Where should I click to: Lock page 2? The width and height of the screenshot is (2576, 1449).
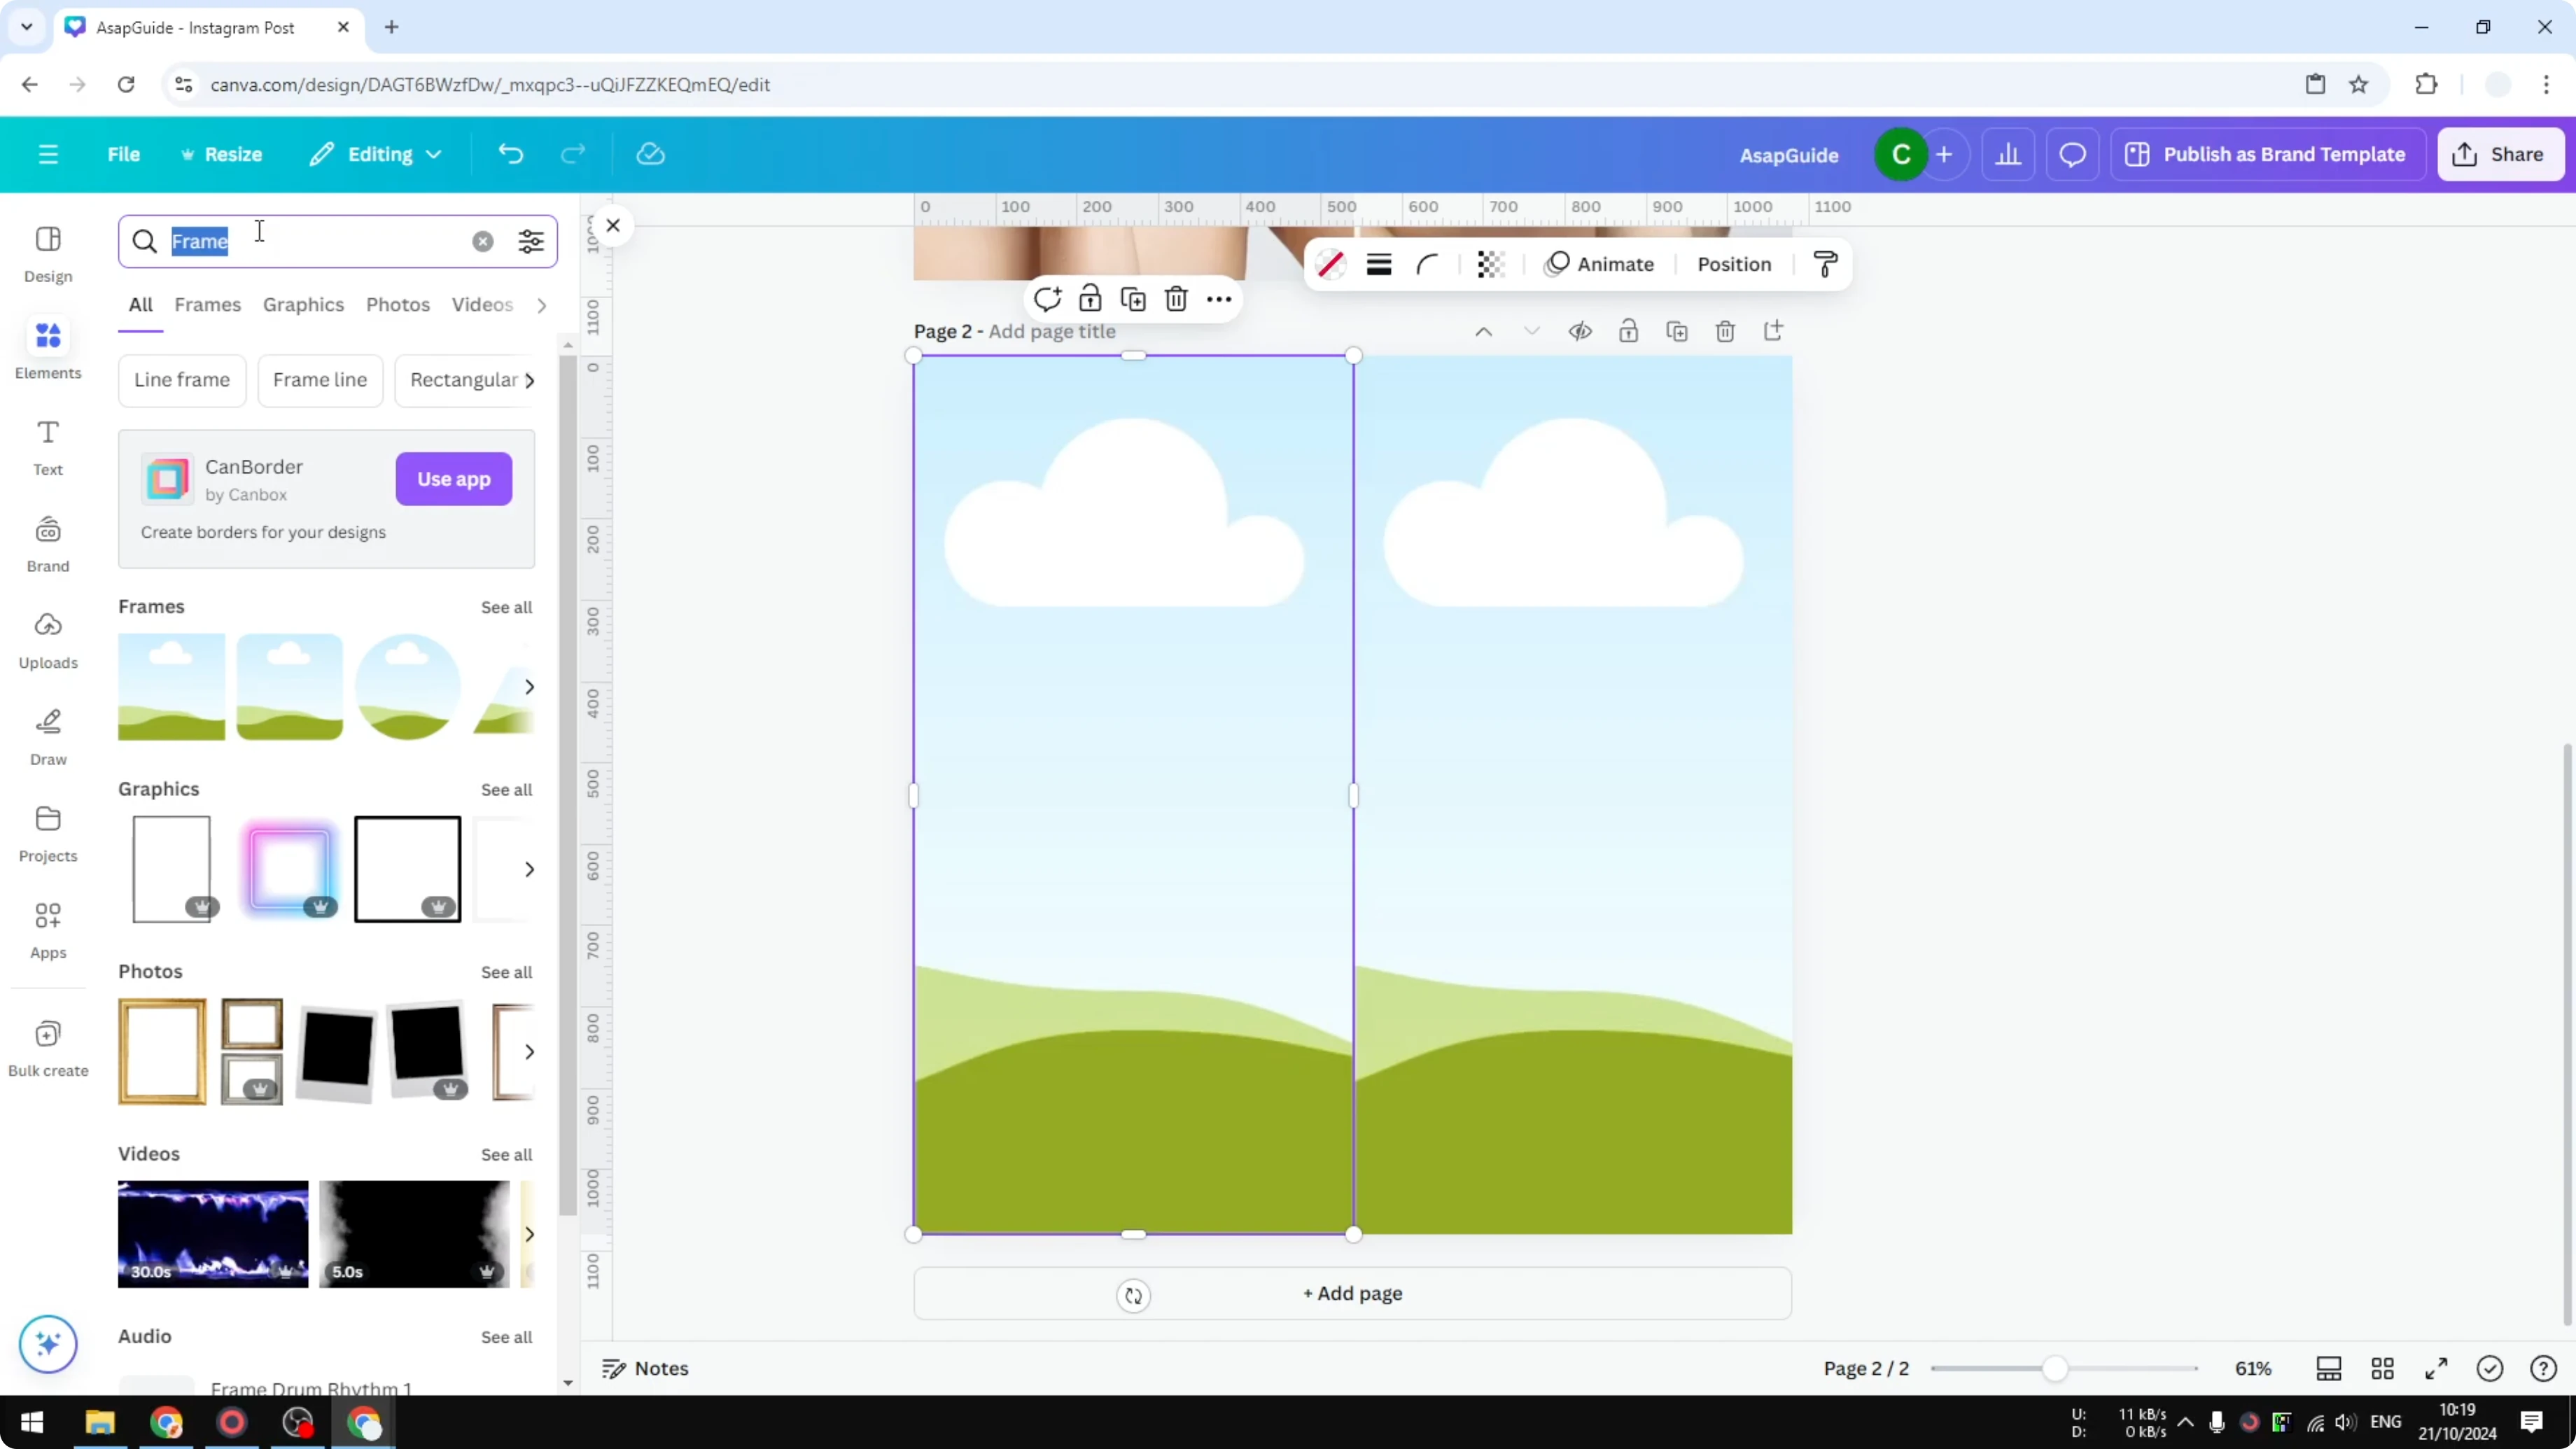click(x=1628, y=330)
